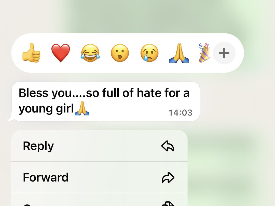Choose the surprised face emoji reaction
Image resolution: width=275 pixels, height=206 pixels.
tap(120, 53)
